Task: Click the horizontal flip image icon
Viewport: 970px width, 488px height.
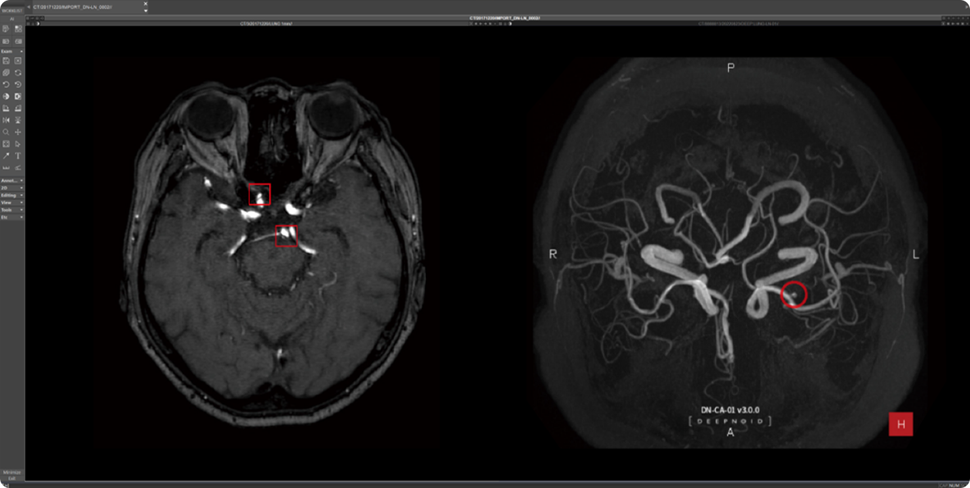Action: (x=6, y=120)
